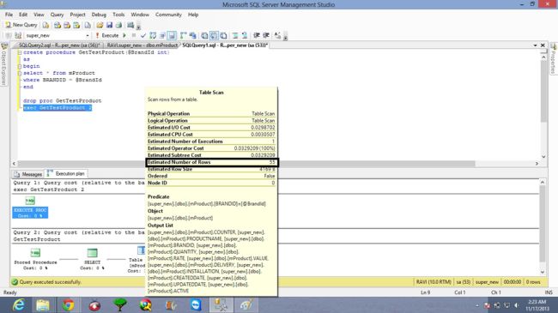Switch to the Messages tab

(28, 174)
